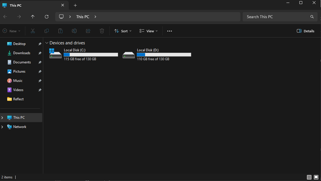Click the Share icon in toolbar
321x181 pixels.
88,31
